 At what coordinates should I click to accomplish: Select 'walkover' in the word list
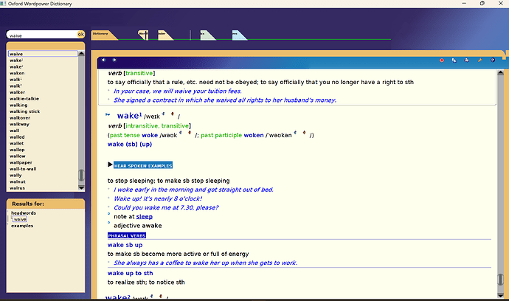(20, 118)
